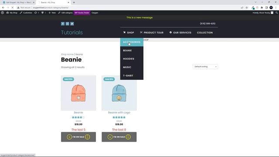The width and height of the screenshot is (279, 157).
Task: Open the blue Beanie with Logo image
Action: pyautogui.click(x=119, y=93)
